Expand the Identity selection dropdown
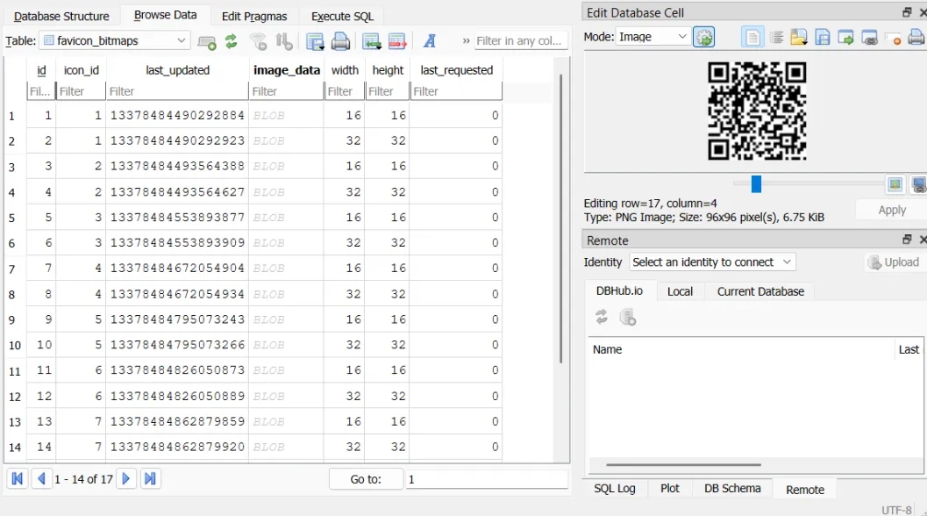 tap(711, 262)
